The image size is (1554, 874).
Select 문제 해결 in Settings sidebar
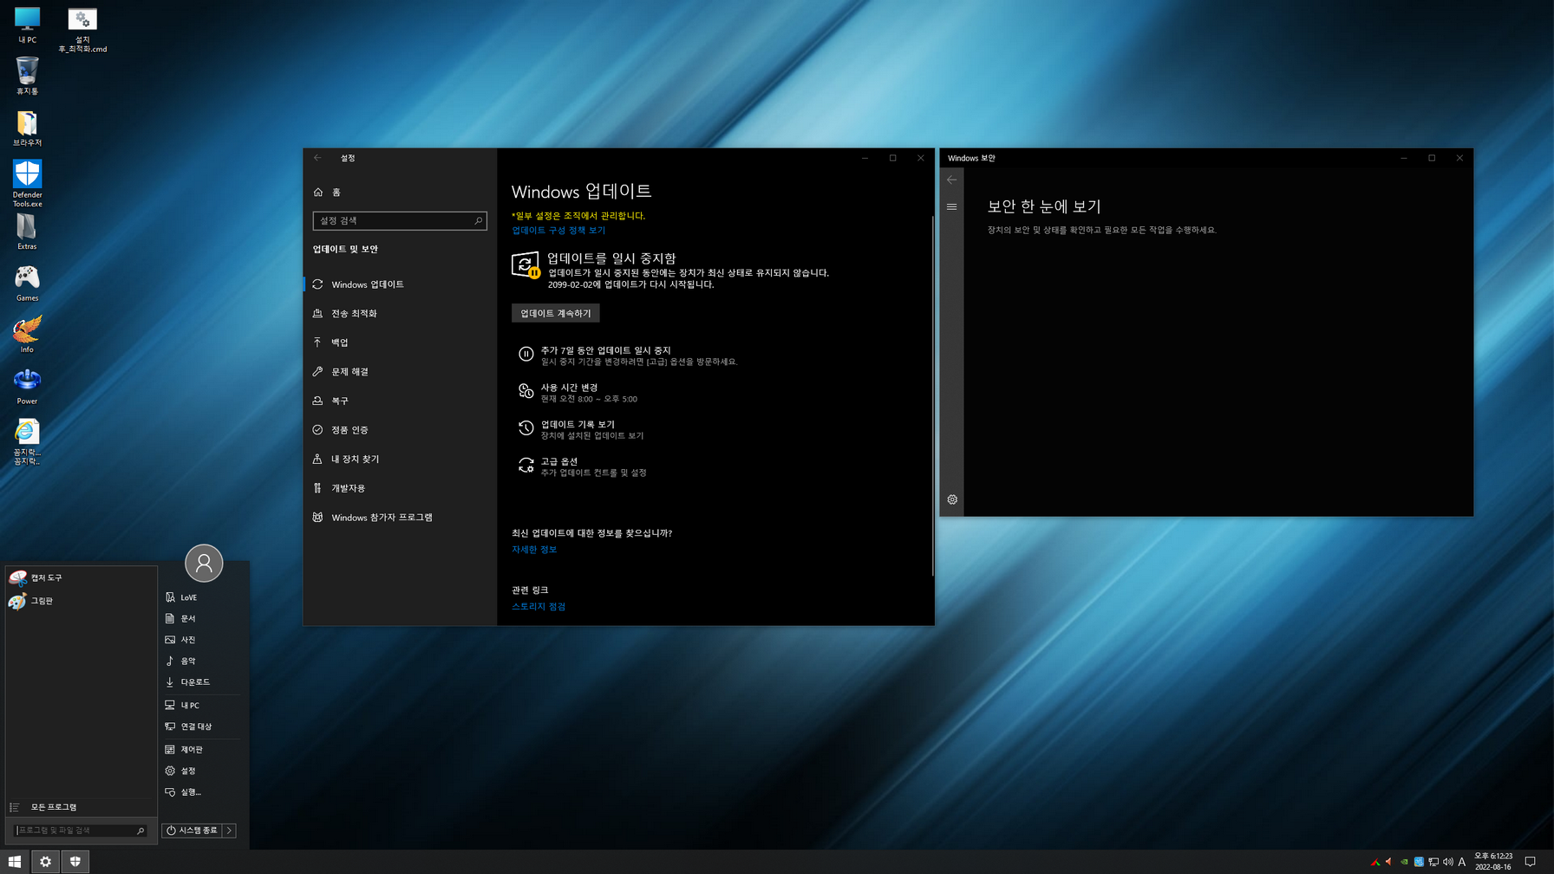(400, 372)
